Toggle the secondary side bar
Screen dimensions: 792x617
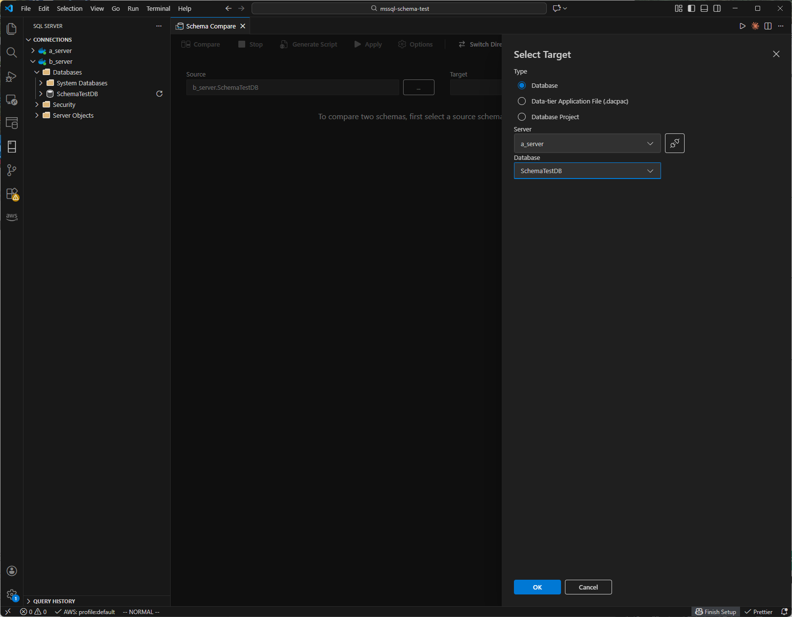717,8
